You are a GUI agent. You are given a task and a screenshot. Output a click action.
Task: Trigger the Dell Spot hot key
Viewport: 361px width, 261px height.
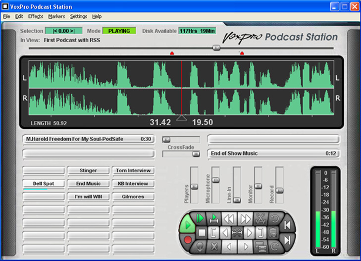[x=44, y=184]
